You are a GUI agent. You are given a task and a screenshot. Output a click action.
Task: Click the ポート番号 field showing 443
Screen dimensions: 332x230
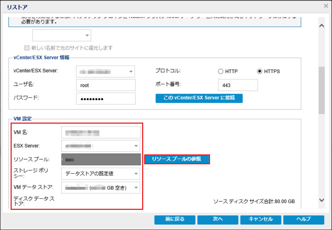(238, 85)
